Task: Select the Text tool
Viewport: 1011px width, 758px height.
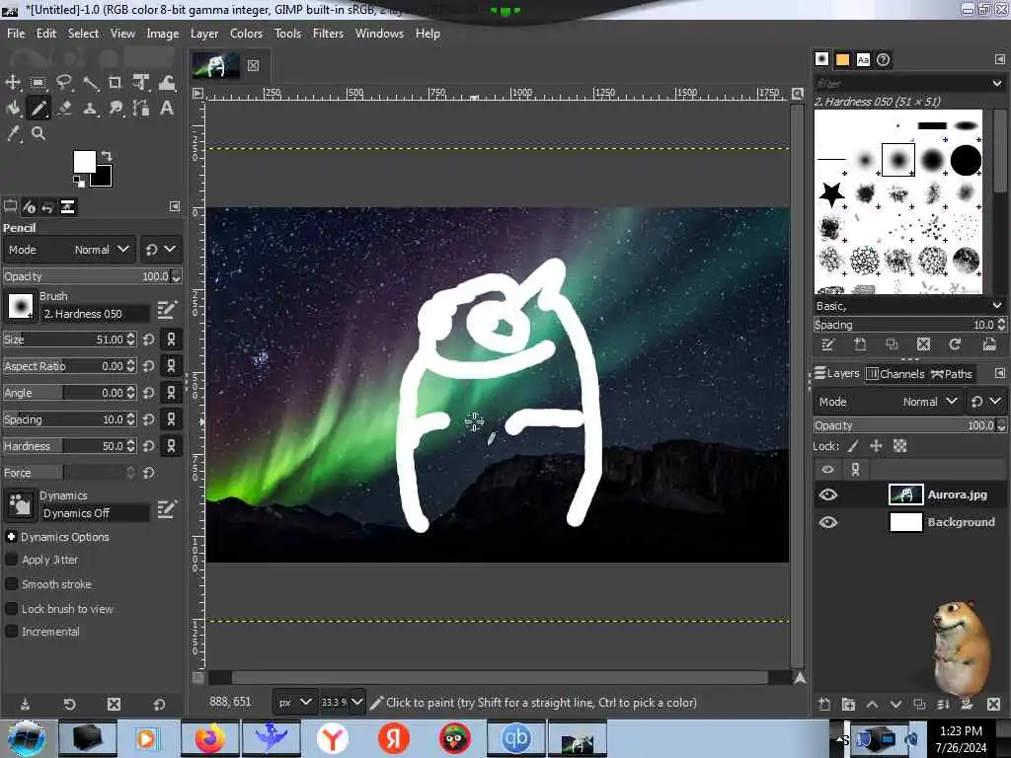Action: pyautogui.click(x=166, y=109)
